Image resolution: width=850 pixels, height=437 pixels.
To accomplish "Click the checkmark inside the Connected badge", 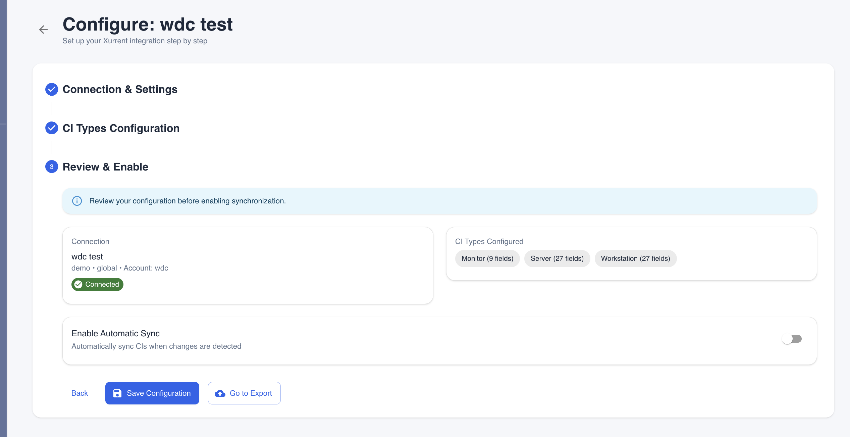I will [x=78, y=284].
